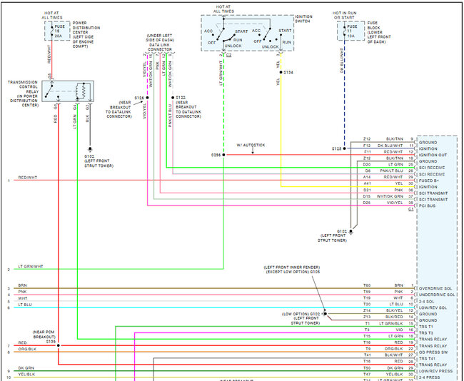464x381 pixels.
Task: Click the LT GRN/WHT label on line 2
Action: (x=31, y=267)
